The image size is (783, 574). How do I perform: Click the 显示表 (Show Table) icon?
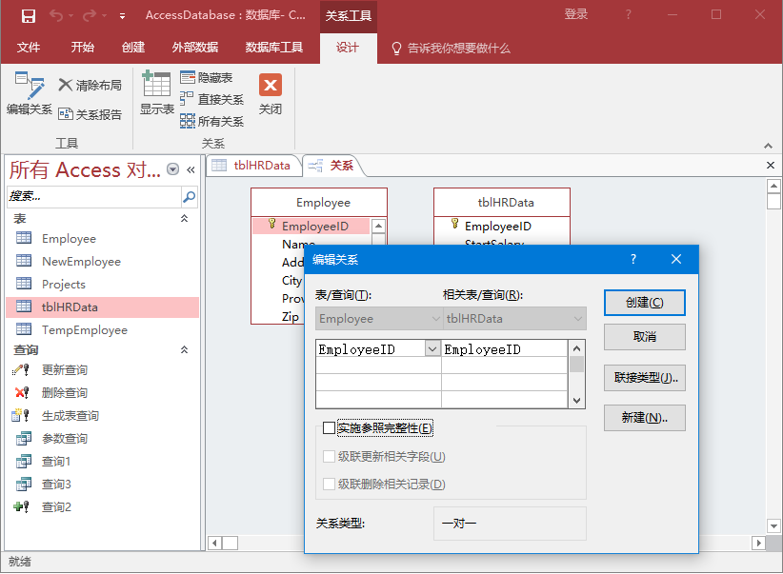point(156,93)
